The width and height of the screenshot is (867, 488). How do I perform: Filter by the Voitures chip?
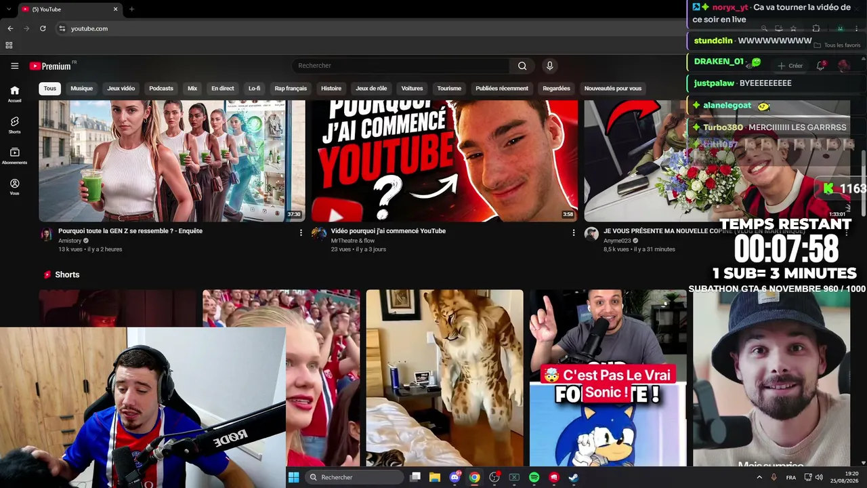(412, 88)
